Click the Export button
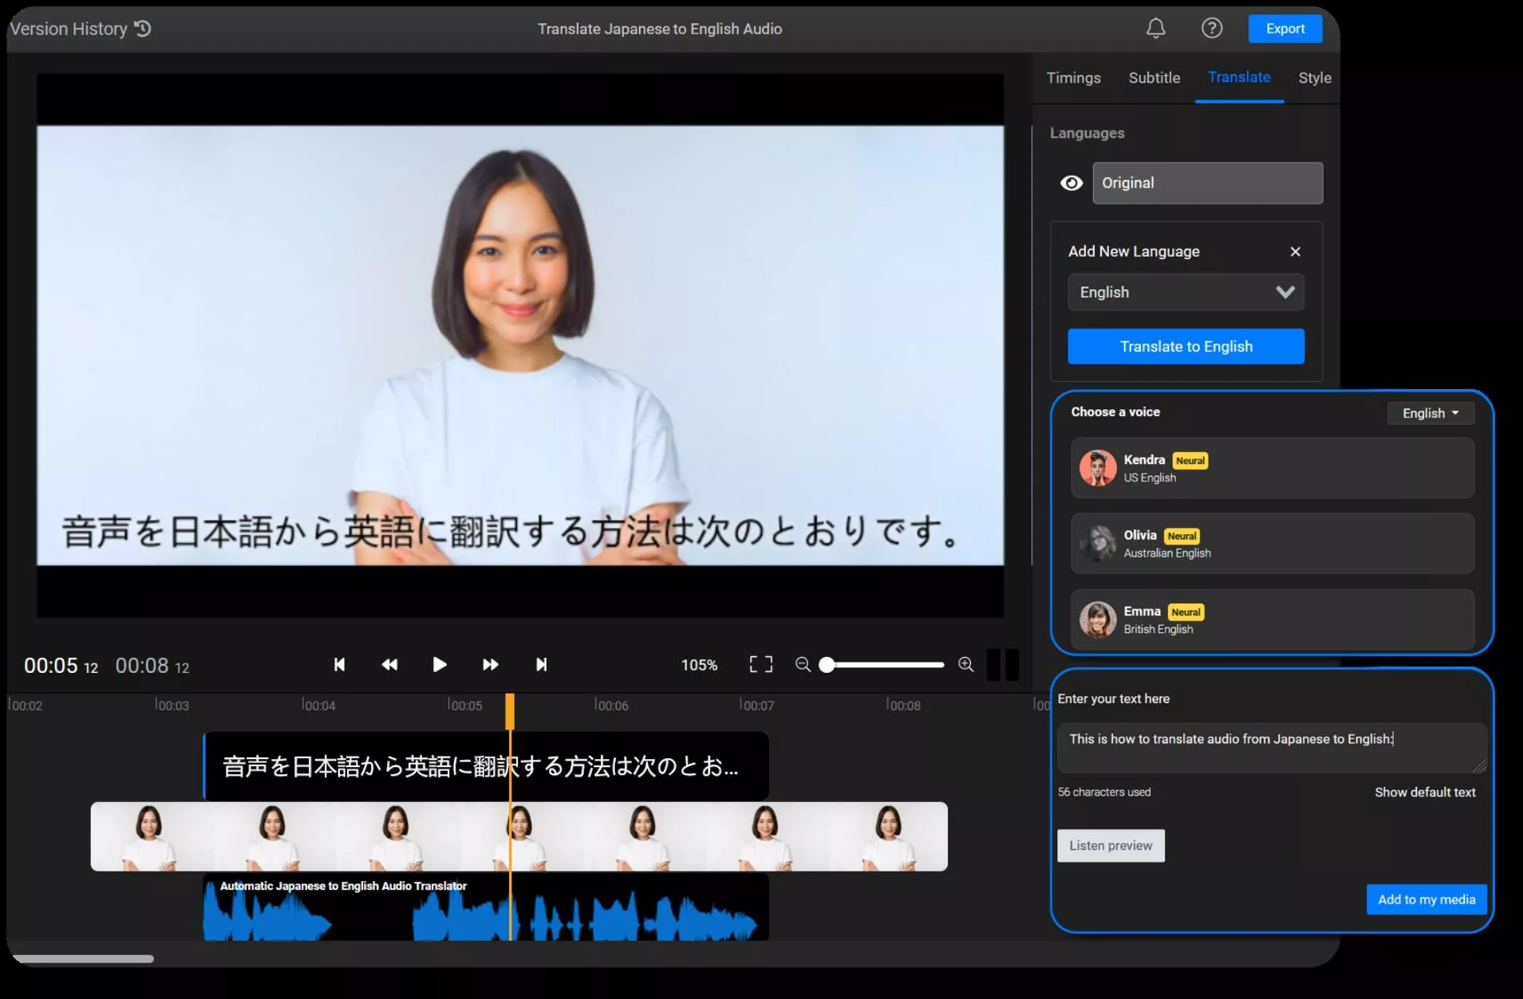This screenshot has width=1523, height=999. click(x=1284, y=28)
